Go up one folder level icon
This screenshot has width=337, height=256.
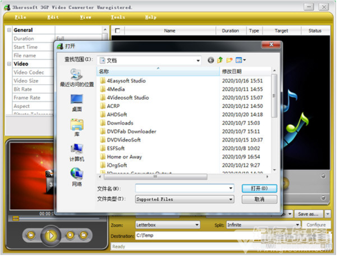coord(220,60)
